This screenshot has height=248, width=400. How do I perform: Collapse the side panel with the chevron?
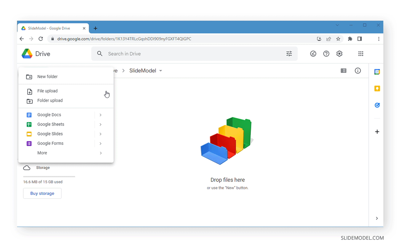377,218
